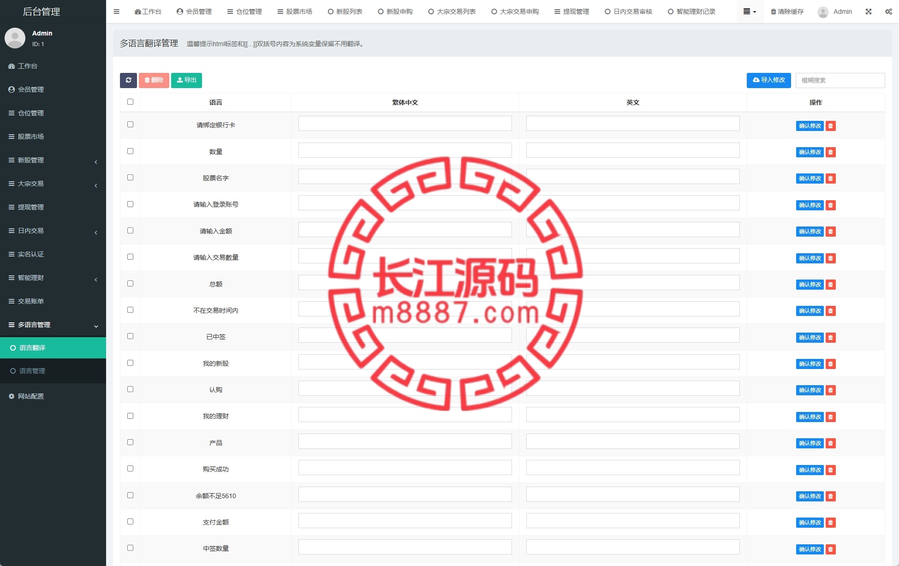Delete the 余额不足5610 row with trash icon
This screenshot has height=566, width=899.
pos(831,496)
